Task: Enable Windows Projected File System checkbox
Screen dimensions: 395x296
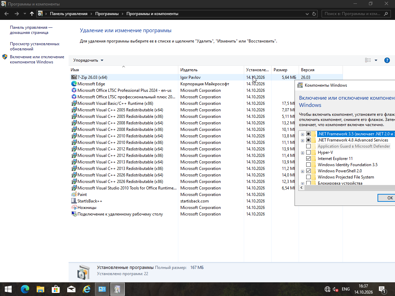Action: coord(308,177)
